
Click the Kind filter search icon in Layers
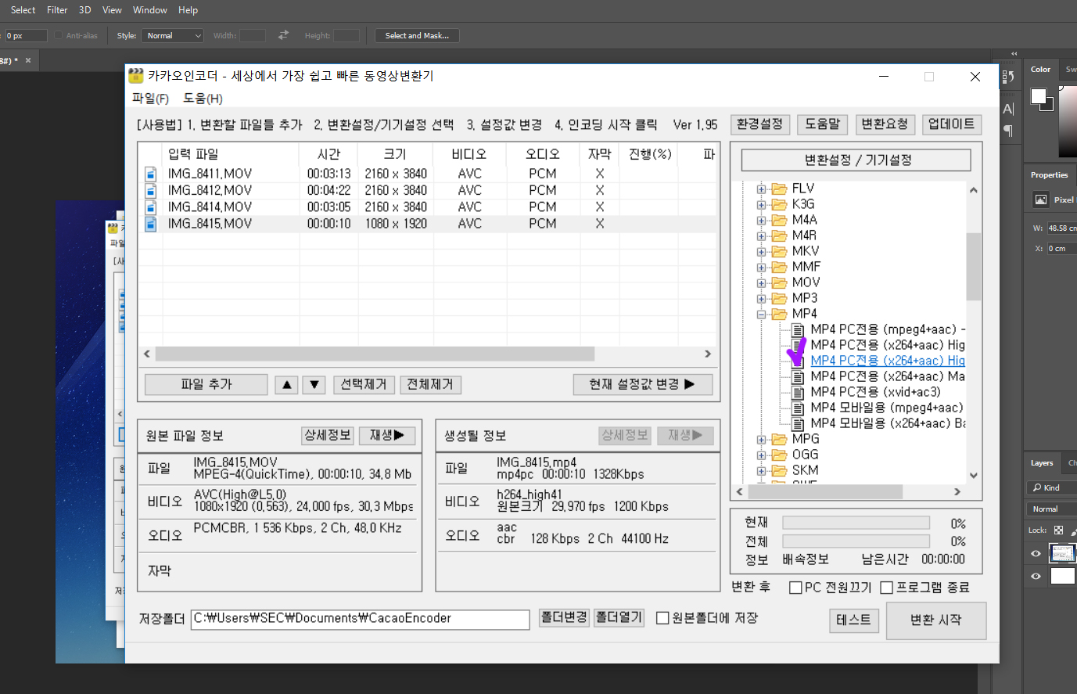1038,487
